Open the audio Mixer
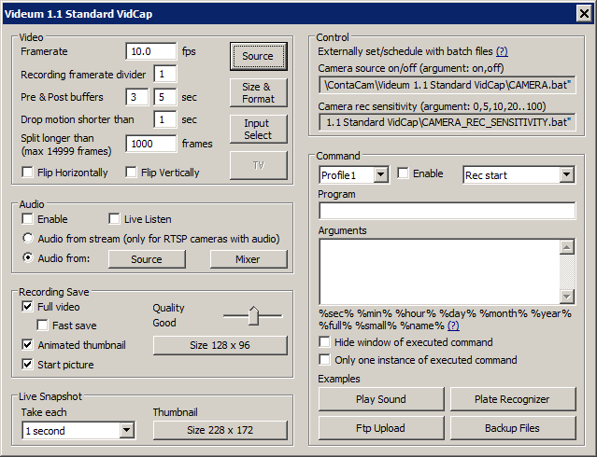Screen dimensions: 597x457 click(x=248, y=259)
